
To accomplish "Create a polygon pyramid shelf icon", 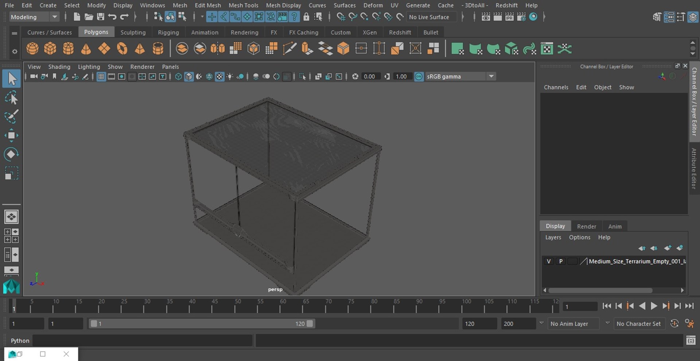I will tap(140, 48).
